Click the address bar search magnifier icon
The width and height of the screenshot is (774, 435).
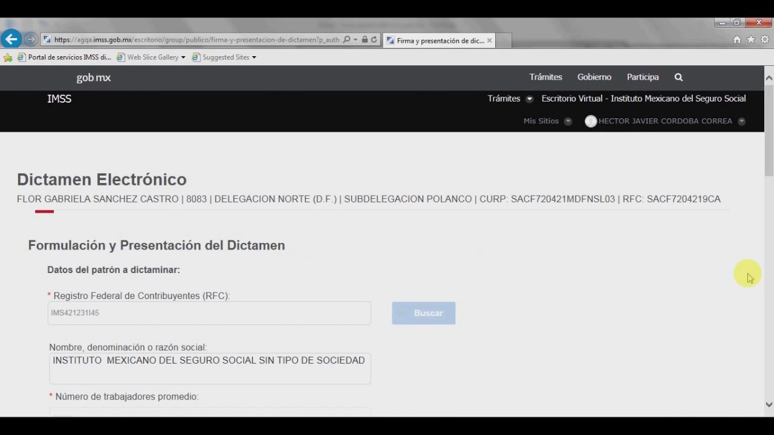point(346,40)
